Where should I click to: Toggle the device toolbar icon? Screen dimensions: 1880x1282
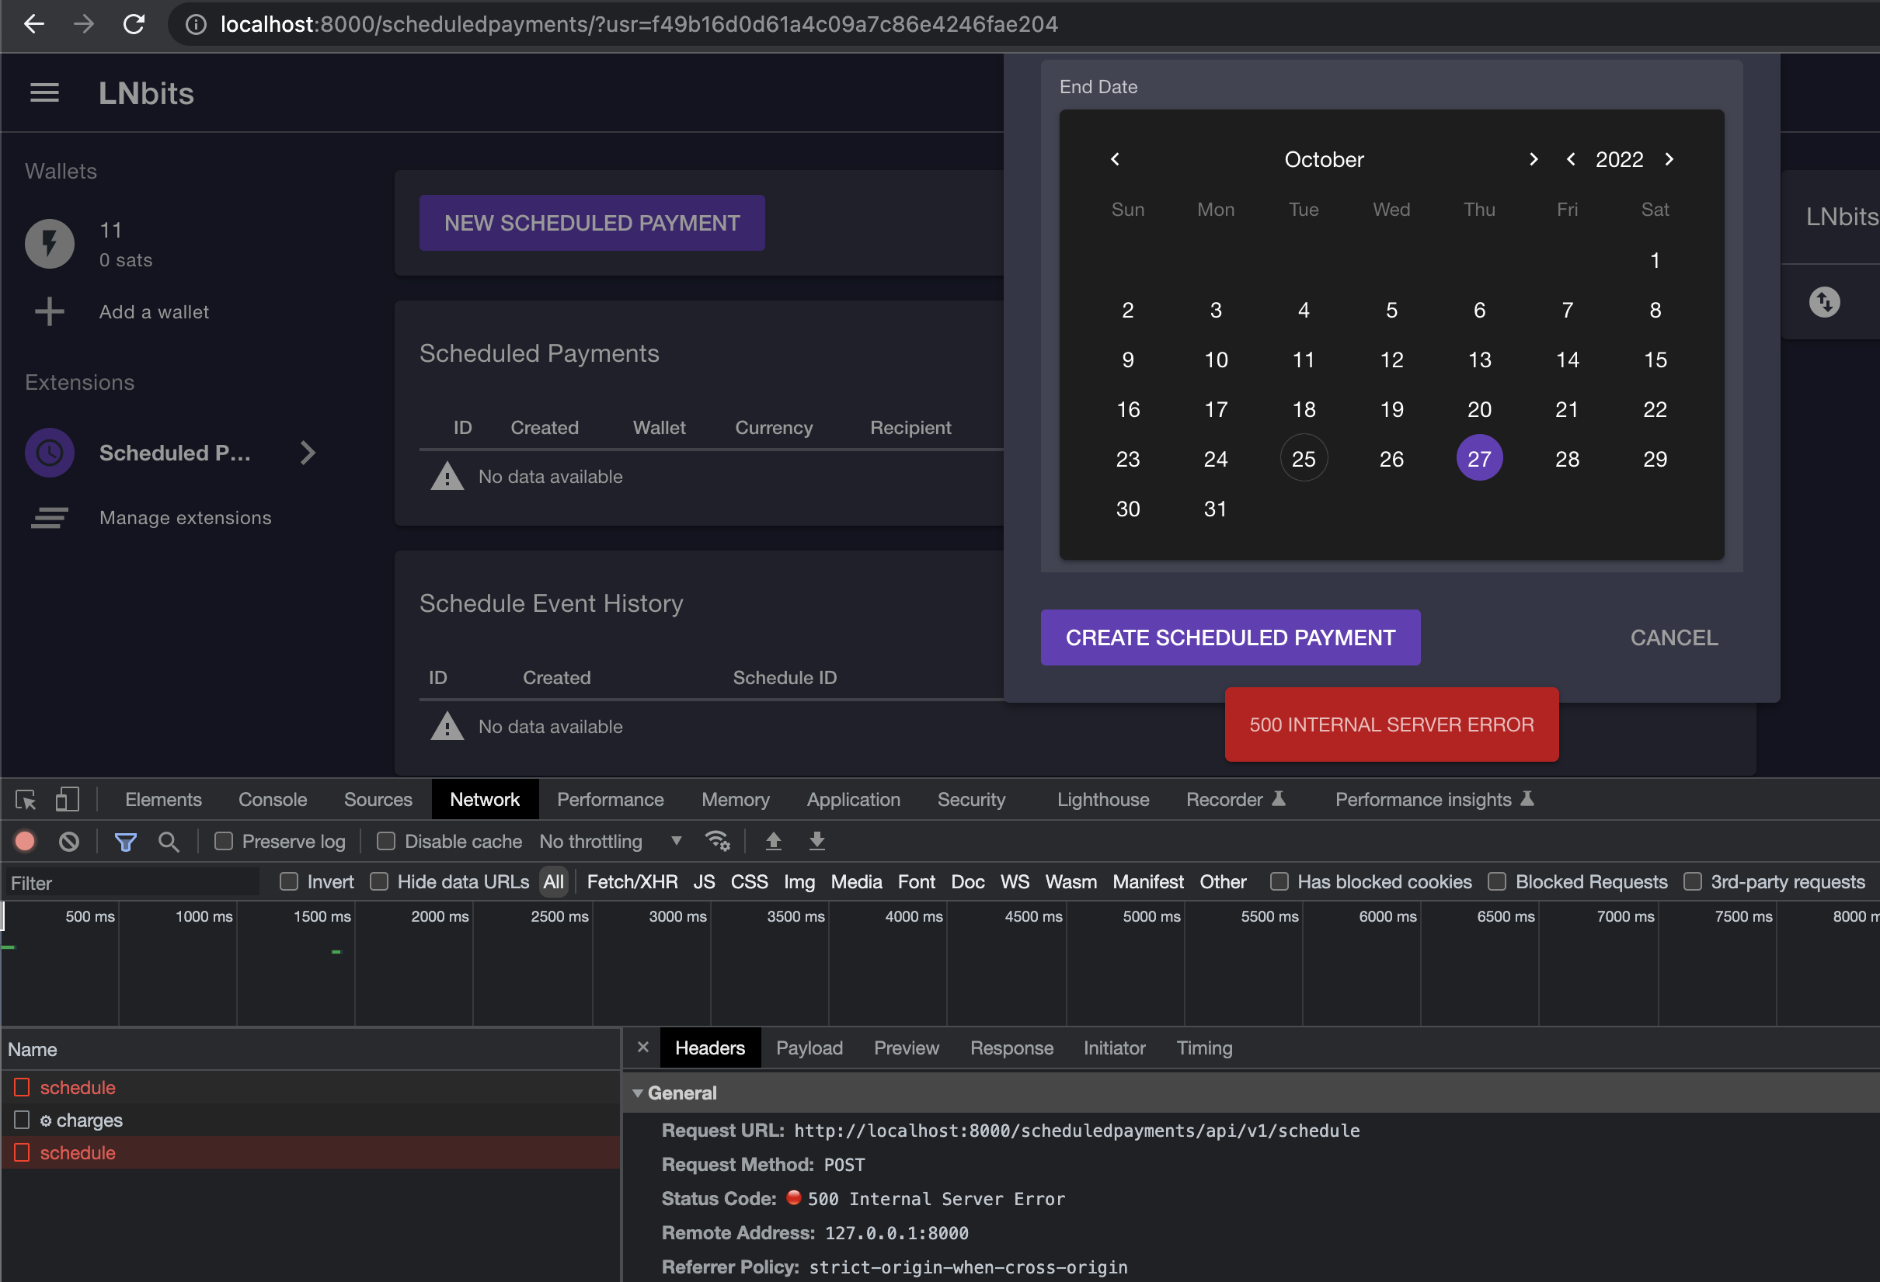(x=67, y=800)
